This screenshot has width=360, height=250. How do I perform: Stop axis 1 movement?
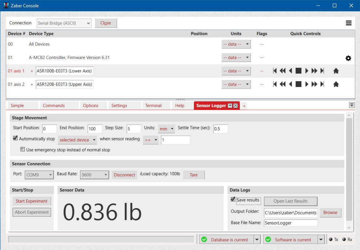tap(298, 71)
